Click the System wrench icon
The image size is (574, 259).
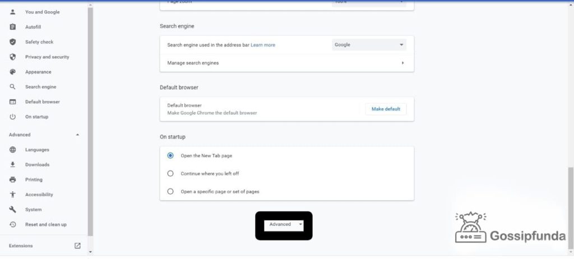[13, 210]
